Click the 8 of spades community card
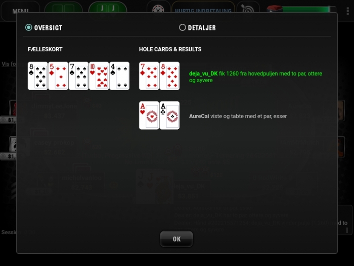The height and width of the screenshot is (266, 354). pos(38,76)
